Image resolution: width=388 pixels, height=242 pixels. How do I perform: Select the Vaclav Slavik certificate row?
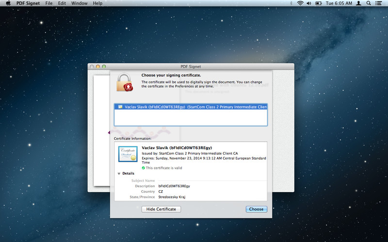point(191,106)
